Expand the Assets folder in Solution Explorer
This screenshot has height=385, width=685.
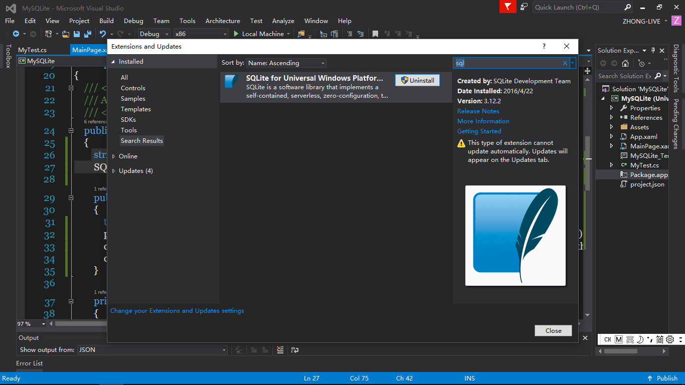coord(611,127)
